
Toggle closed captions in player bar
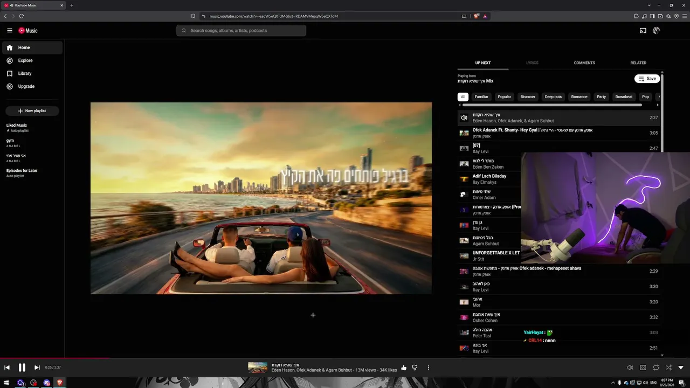[643, 368]
